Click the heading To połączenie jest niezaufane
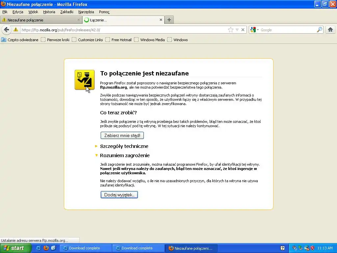Image resolution: width=337 pixels, height=253 pixels. 144,73
